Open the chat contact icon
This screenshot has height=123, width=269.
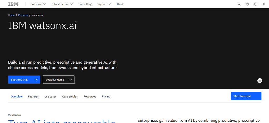tap(247, 4)
